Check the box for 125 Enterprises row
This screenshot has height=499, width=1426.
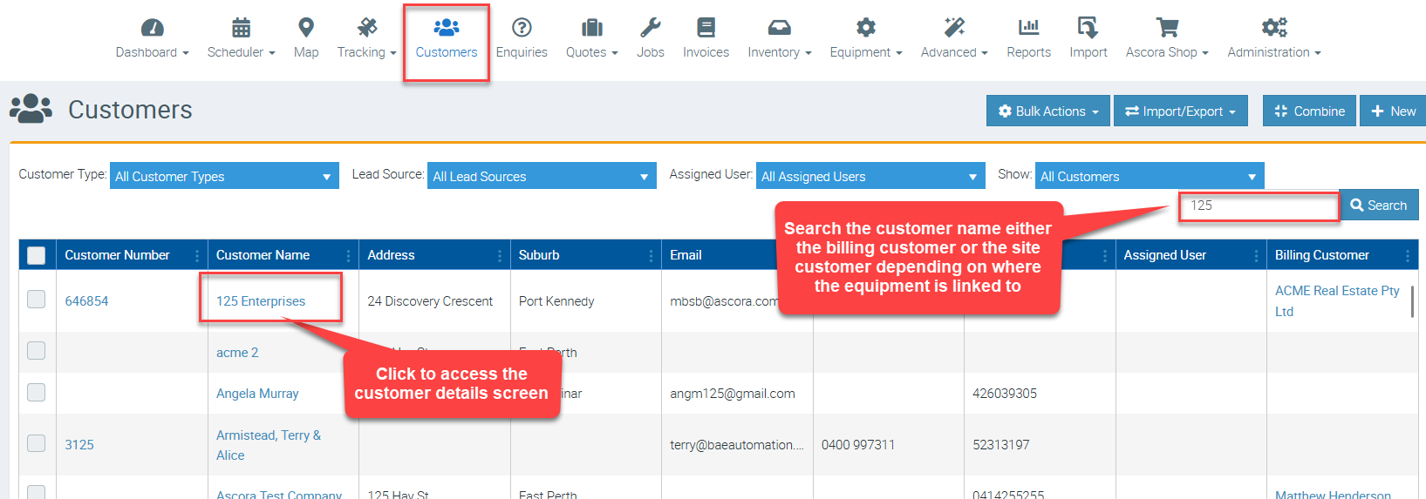click(x=36, y=300)
